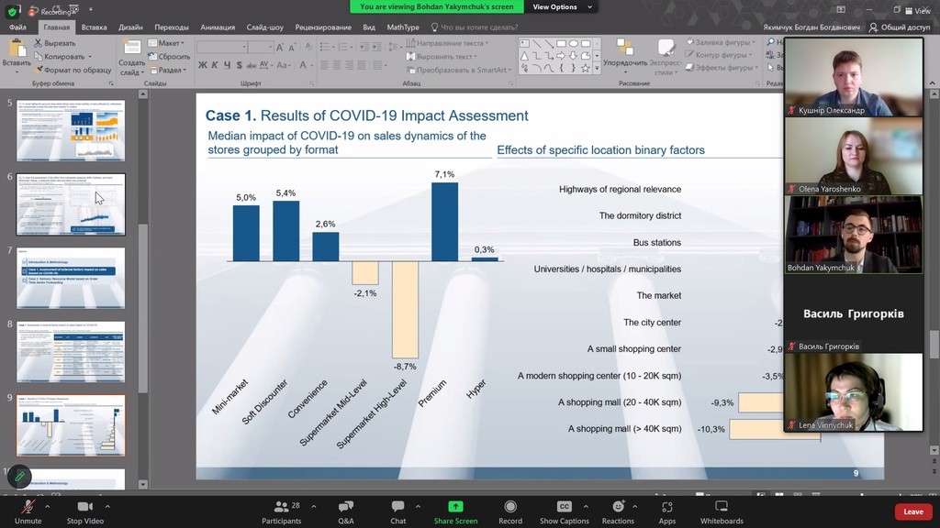
Task: Expand the View Options dropdown
Action: point(563,7)
